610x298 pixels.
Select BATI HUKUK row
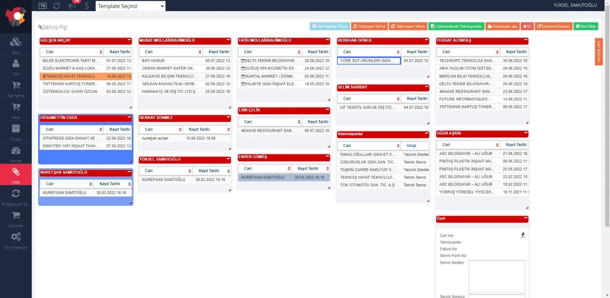(185, 61)
